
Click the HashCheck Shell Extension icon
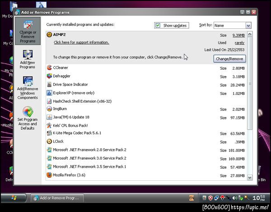(49, 101)
